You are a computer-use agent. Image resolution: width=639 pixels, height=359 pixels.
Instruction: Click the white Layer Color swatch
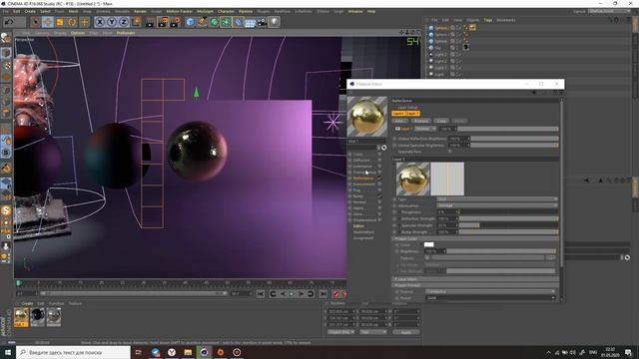[x=428, y=244]
